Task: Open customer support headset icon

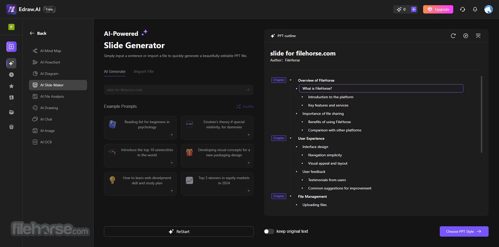Action: tap(463, 9)
